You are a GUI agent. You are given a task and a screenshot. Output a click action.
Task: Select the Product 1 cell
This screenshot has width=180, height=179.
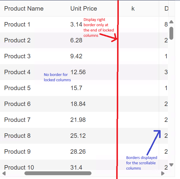(17, 24)
